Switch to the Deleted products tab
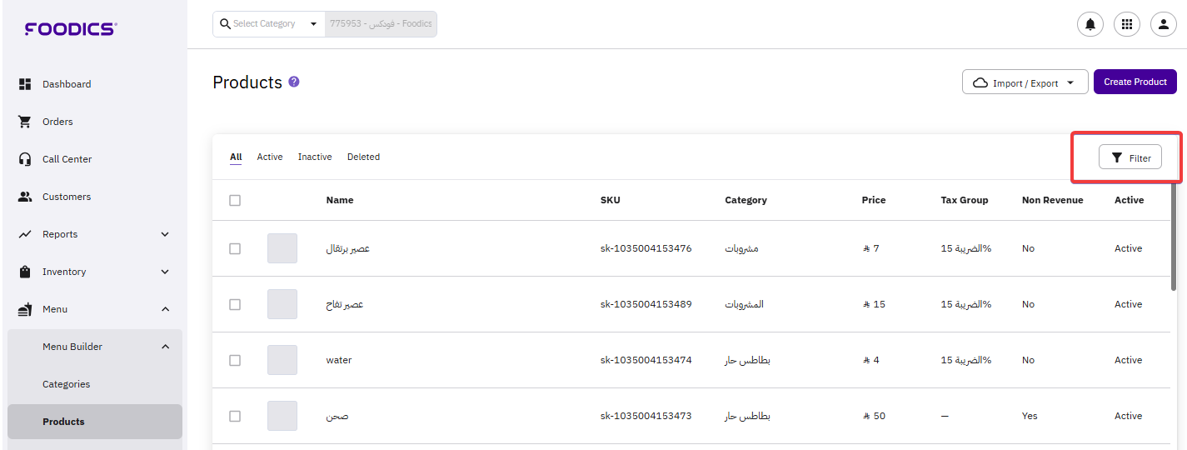The height and width of the screenshot is (450, 1187). [x=363, y=157]
